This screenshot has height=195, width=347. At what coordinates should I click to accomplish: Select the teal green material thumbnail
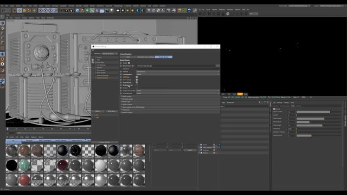[x=24, y=165]
